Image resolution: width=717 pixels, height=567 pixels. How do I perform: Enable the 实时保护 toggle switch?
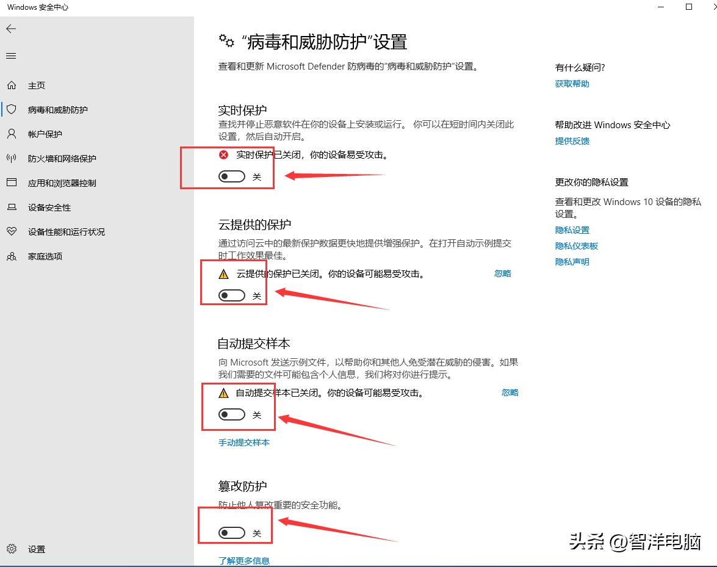[x=231, y=176]
